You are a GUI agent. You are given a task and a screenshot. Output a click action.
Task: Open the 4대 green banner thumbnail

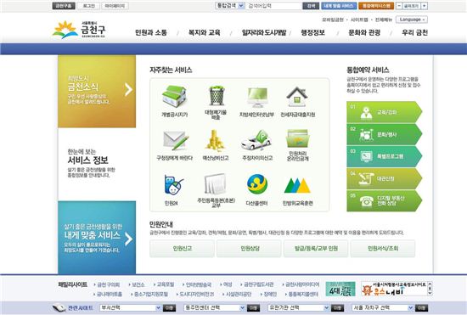(340, 289)
